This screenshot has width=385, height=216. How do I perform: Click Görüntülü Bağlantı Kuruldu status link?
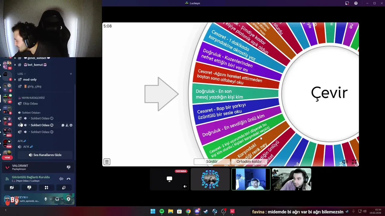31,177
